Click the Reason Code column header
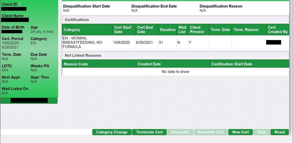The image size is (293, 143). (76, 64)
